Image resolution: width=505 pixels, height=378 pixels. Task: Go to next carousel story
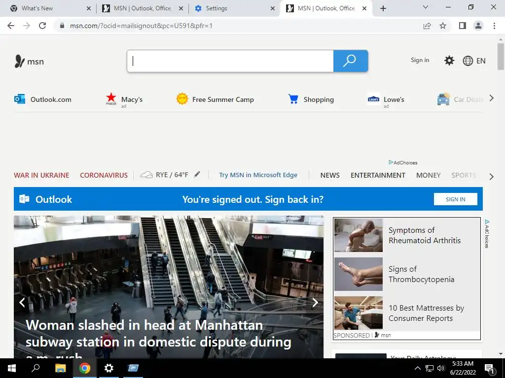tap(315, 302)
